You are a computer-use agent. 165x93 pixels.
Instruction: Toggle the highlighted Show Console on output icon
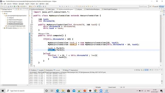145,70
